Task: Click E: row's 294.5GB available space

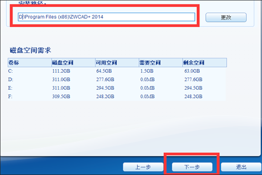Action: click(x=105, y=88)
